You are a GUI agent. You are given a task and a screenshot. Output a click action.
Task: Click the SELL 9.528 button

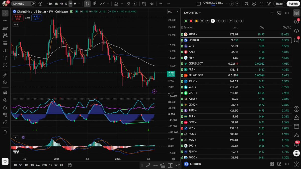pyautogui.click(x=18, y=18)
